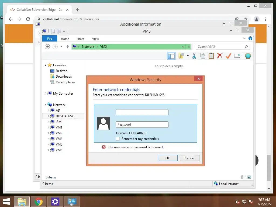The height and width of the screenshot is (207, 276).
Task: Collapse the Favorites tree node
Action: [x=46, y=65]
